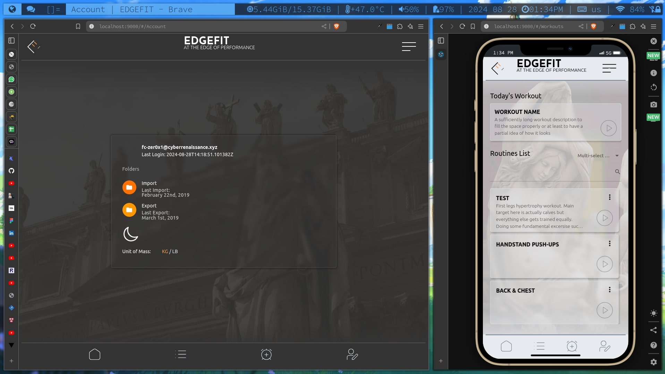Open the list tab in left bottom navigation
665x374 pixels.
(181, 354)
